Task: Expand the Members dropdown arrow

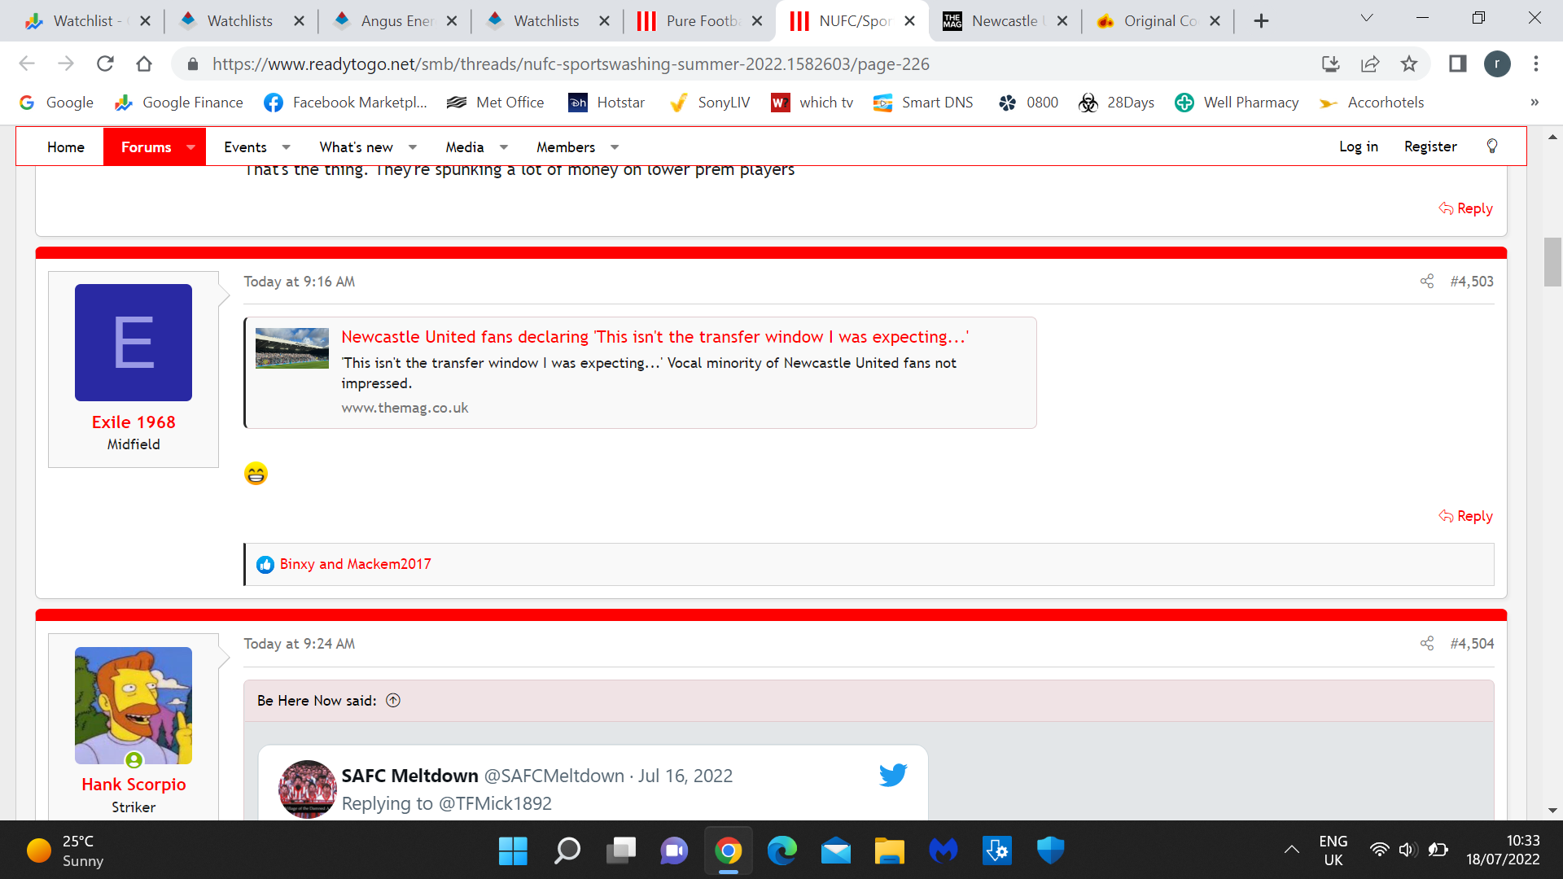Action: 615,147
